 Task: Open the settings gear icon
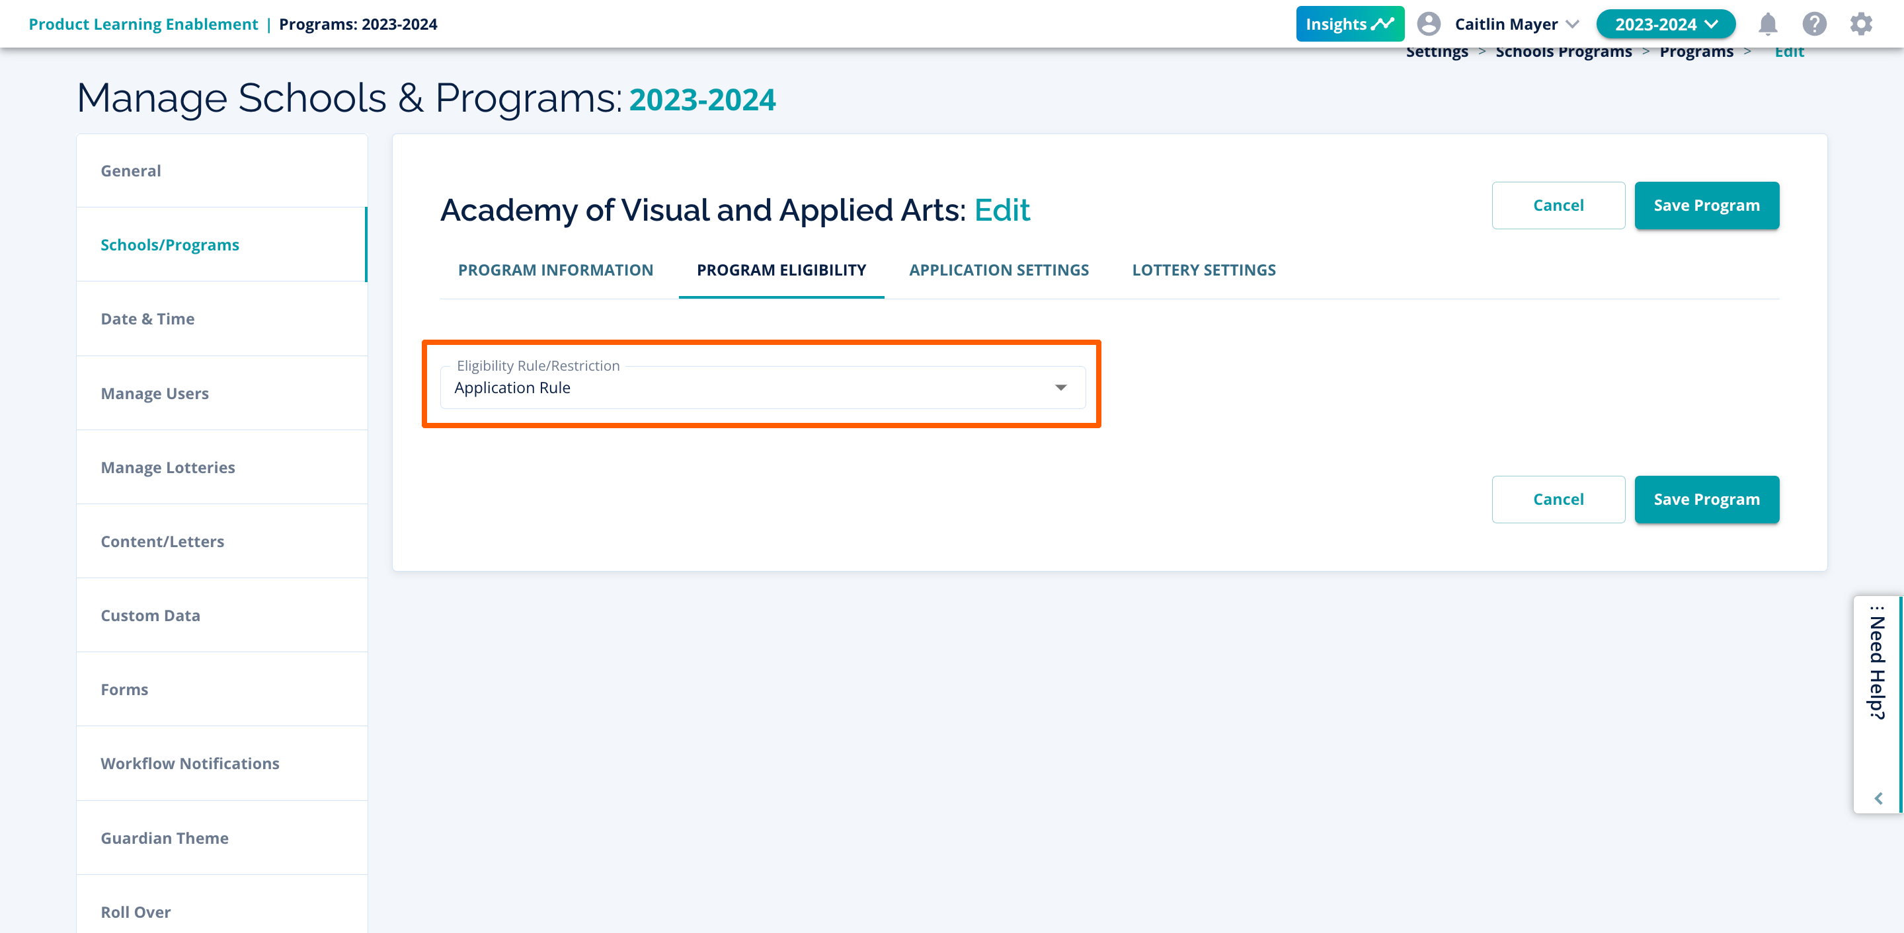(x=1861, y=24)
